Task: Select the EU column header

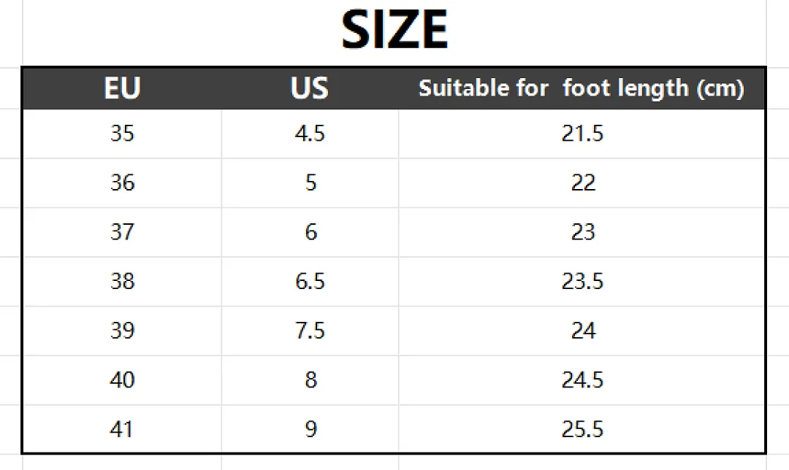Action: [x=122, y=88]
